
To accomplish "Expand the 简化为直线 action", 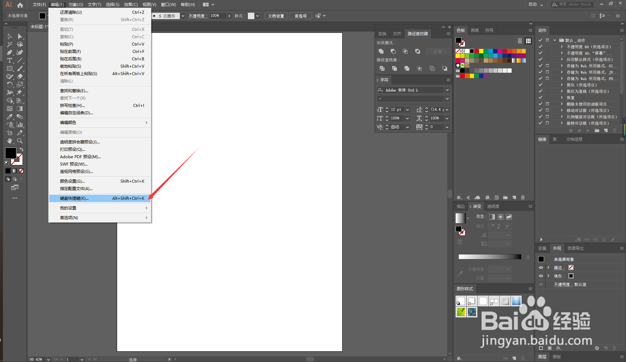I will (x=562, y=91).
